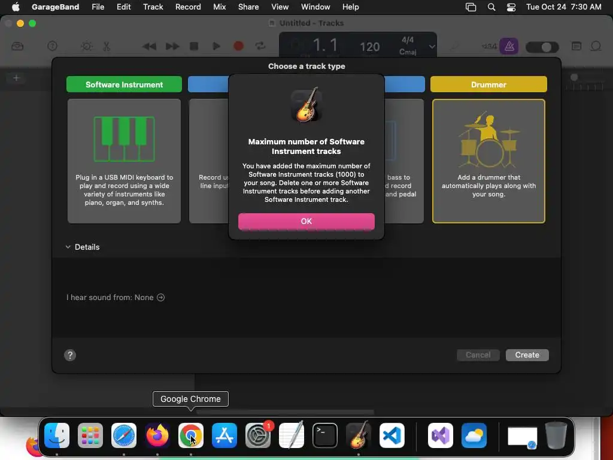613x460 pixels.
Task: Click the date and time in menu bar
Action: (x=563, y=7)
